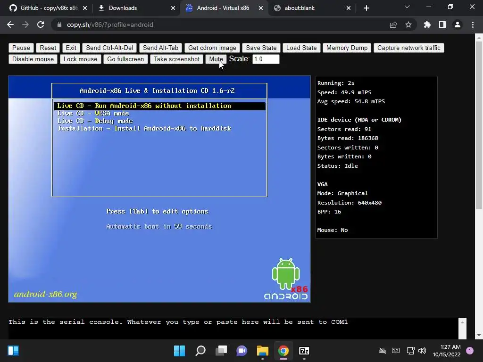483x362 pixels.
Task: Open the notification count badge
Action: tap(470, 351)
